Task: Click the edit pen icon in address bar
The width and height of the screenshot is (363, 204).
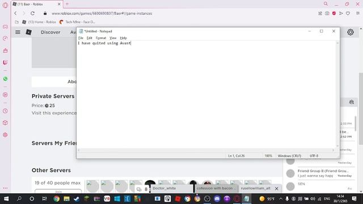Action: 320,14
